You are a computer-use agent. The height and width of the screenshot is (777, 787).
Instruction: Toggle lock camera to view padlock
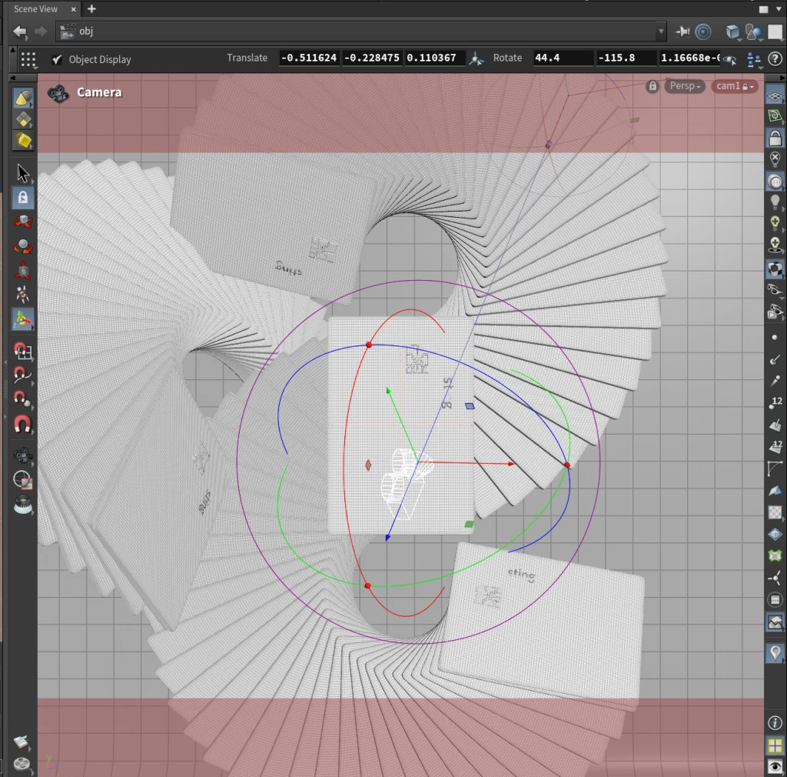[x=775, y=138]
